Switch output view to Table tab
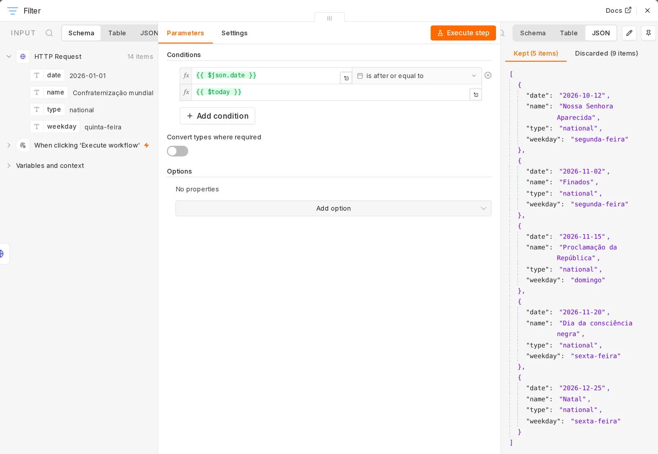The image size is (658, 454). click(569, 33)
